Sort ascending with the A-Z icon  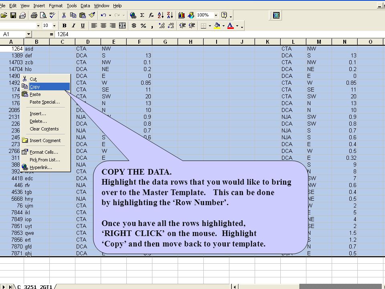coord(160,15)
